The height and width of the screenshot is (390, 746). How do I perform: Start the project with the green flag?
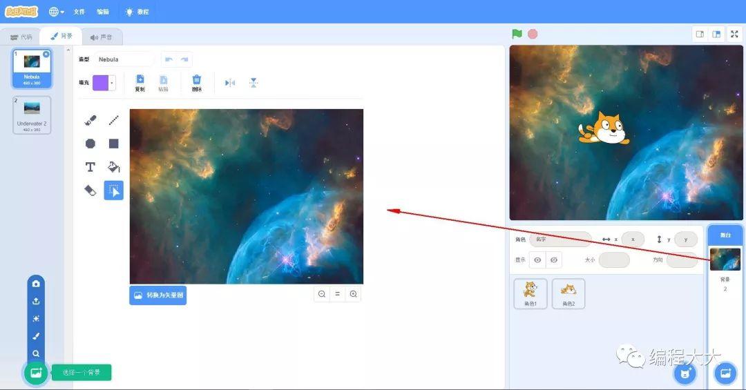click(x=517, y=34)
